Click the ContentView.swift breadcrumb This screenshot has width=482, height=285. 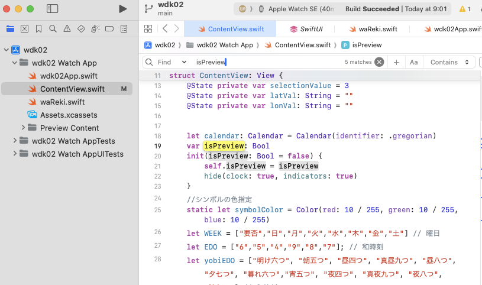[297, 45]
